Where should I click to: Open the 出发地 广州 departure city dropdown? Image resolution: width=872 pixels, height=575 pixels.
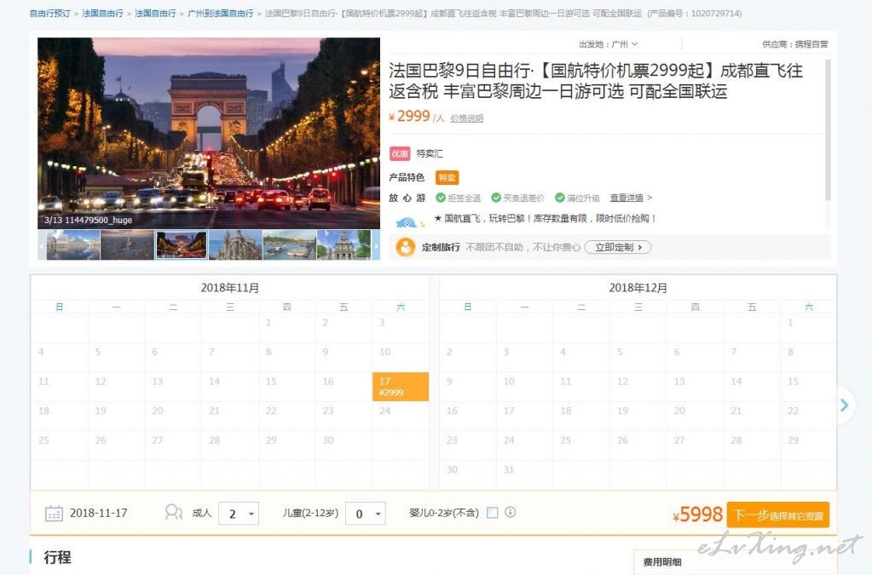[609, 44]
